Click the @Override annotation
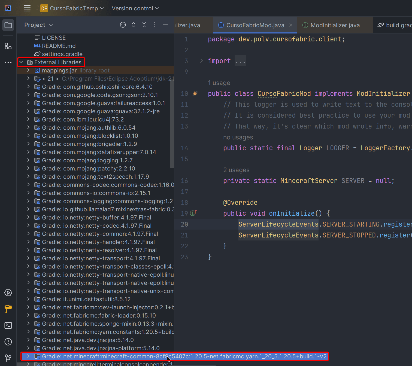Image resolution: width=412 pixels, height=366 pixels. pos(240,202)
